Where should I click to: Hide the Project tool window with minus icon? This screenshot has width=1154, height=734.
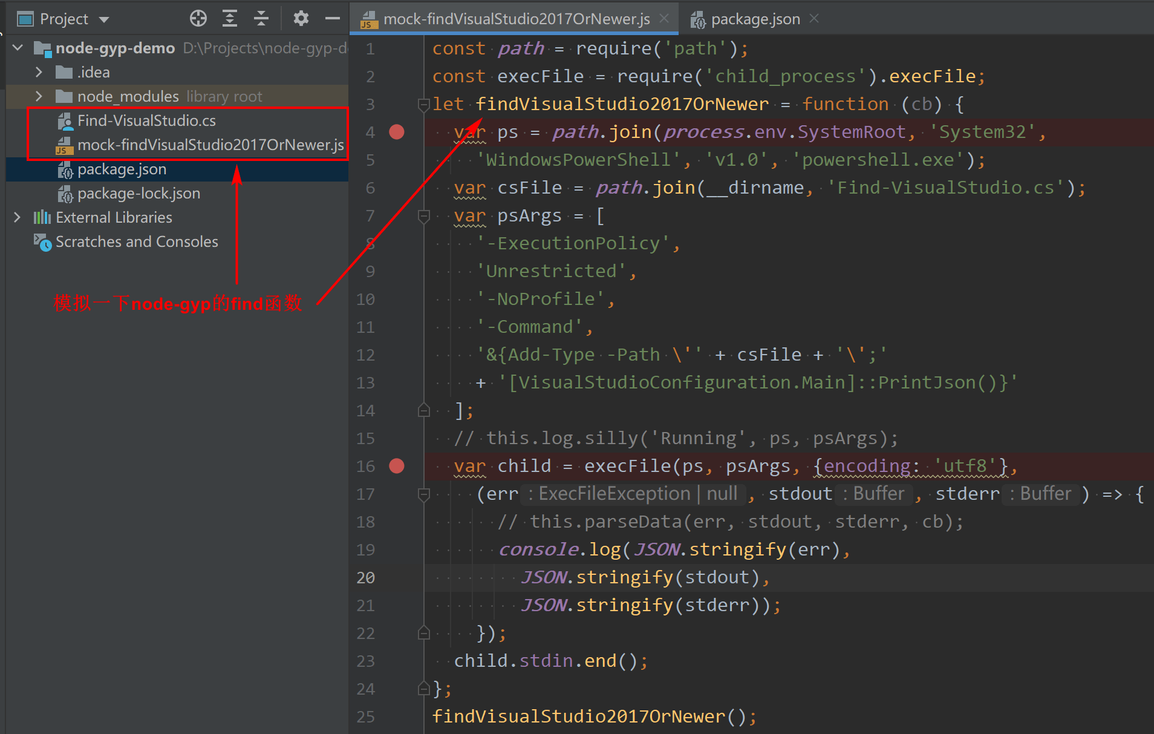pos(333,19)
